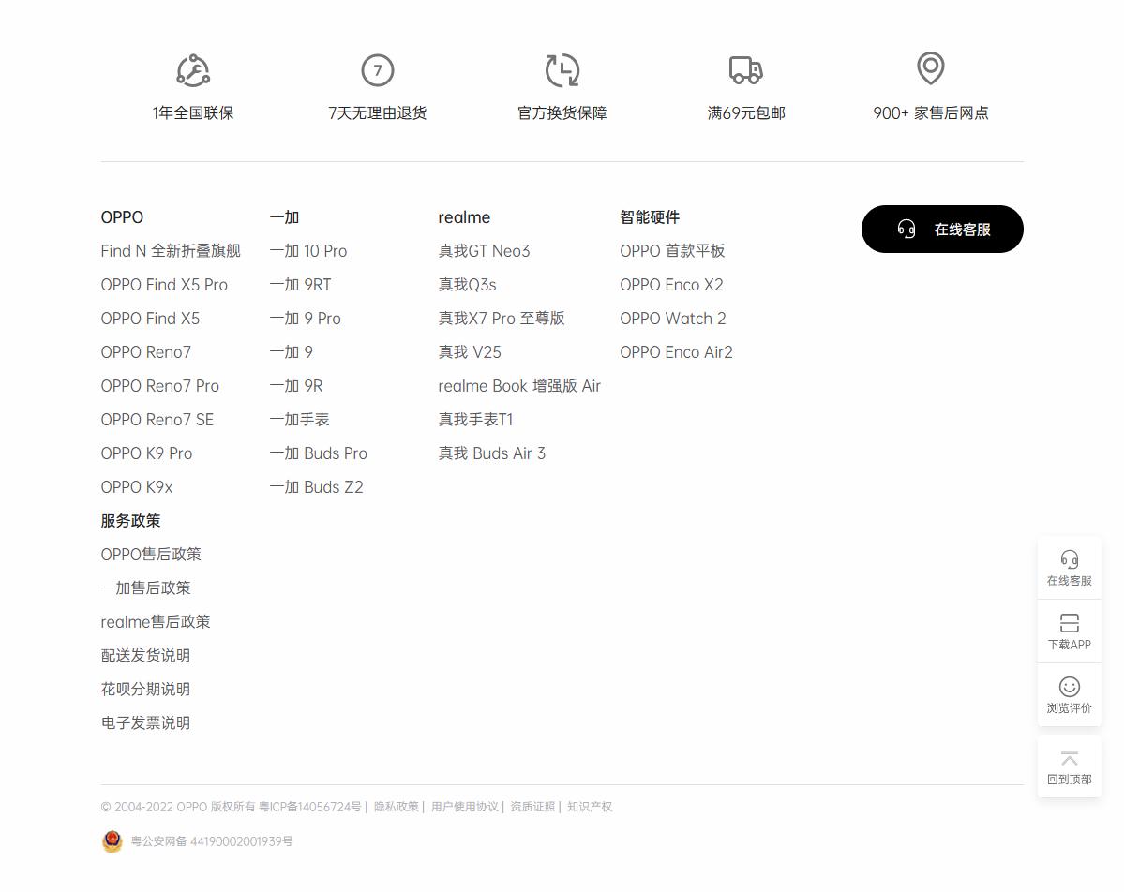This screenshot has height=892, width=1124.
Task: Click the 满69元包邮 shipping truck icon
Action: point(746,69)
